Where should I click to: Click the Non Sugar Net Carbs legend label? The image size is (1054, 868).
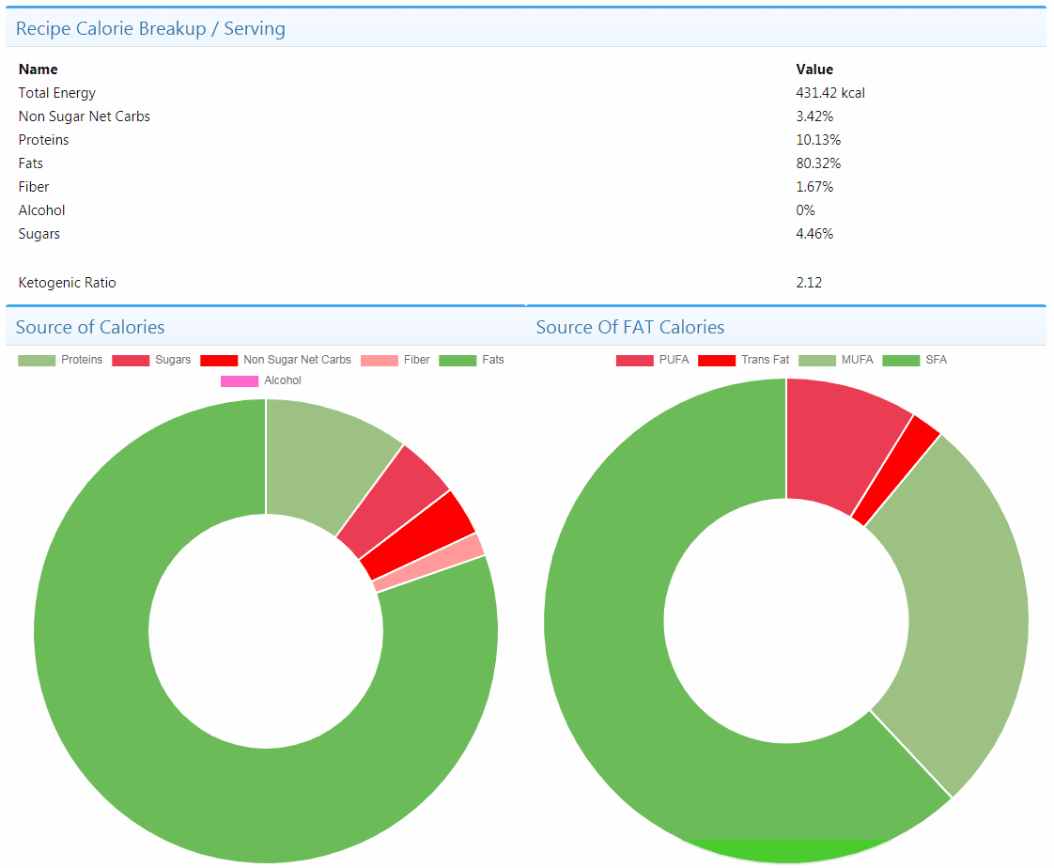point(297,360)
